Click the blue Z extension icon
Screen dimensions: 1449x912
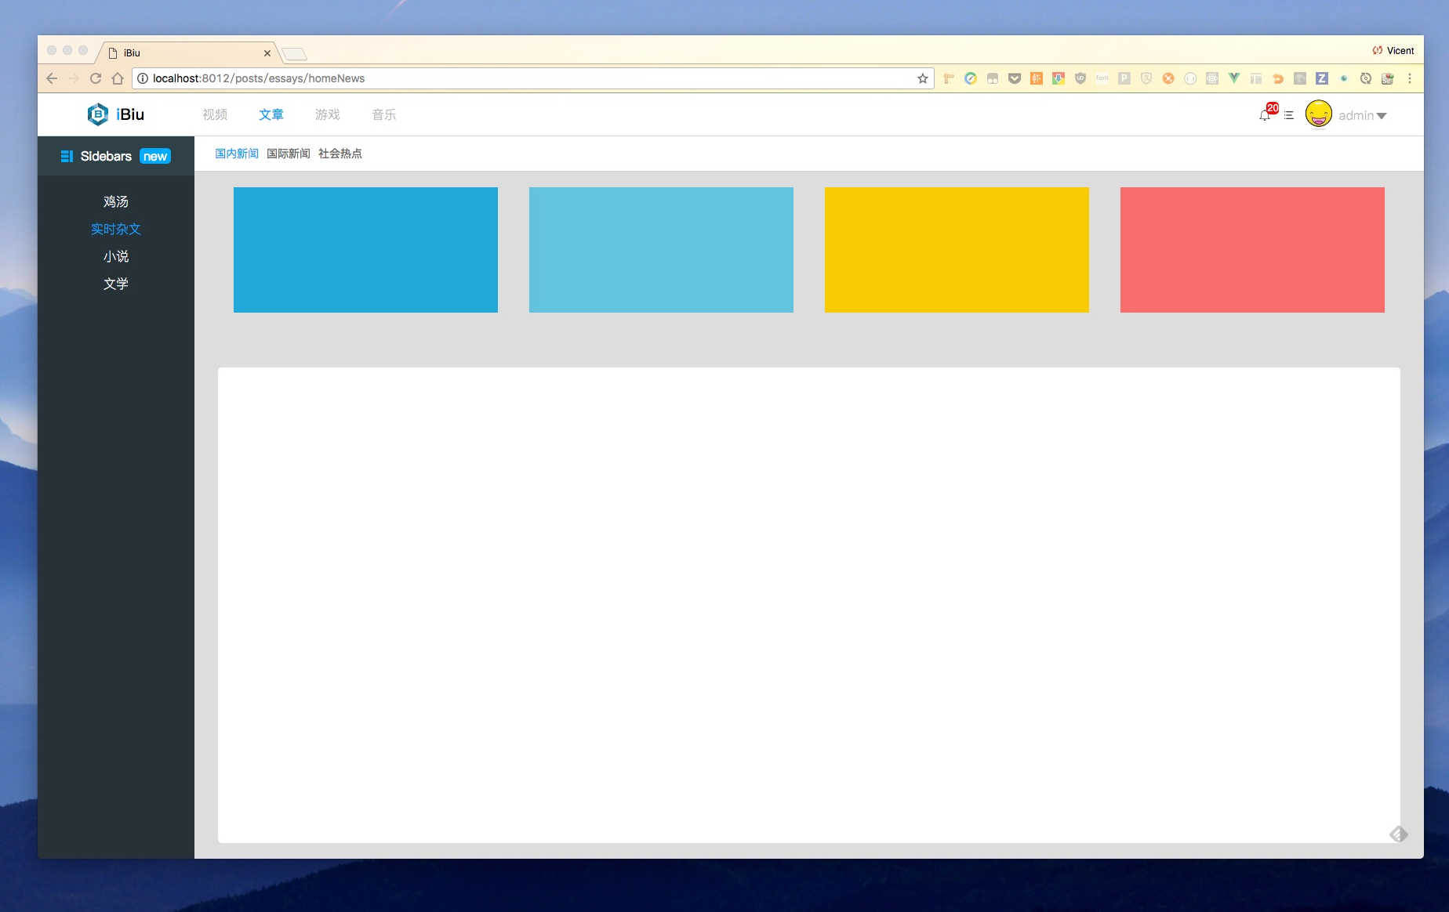[x=1322, y=78]
